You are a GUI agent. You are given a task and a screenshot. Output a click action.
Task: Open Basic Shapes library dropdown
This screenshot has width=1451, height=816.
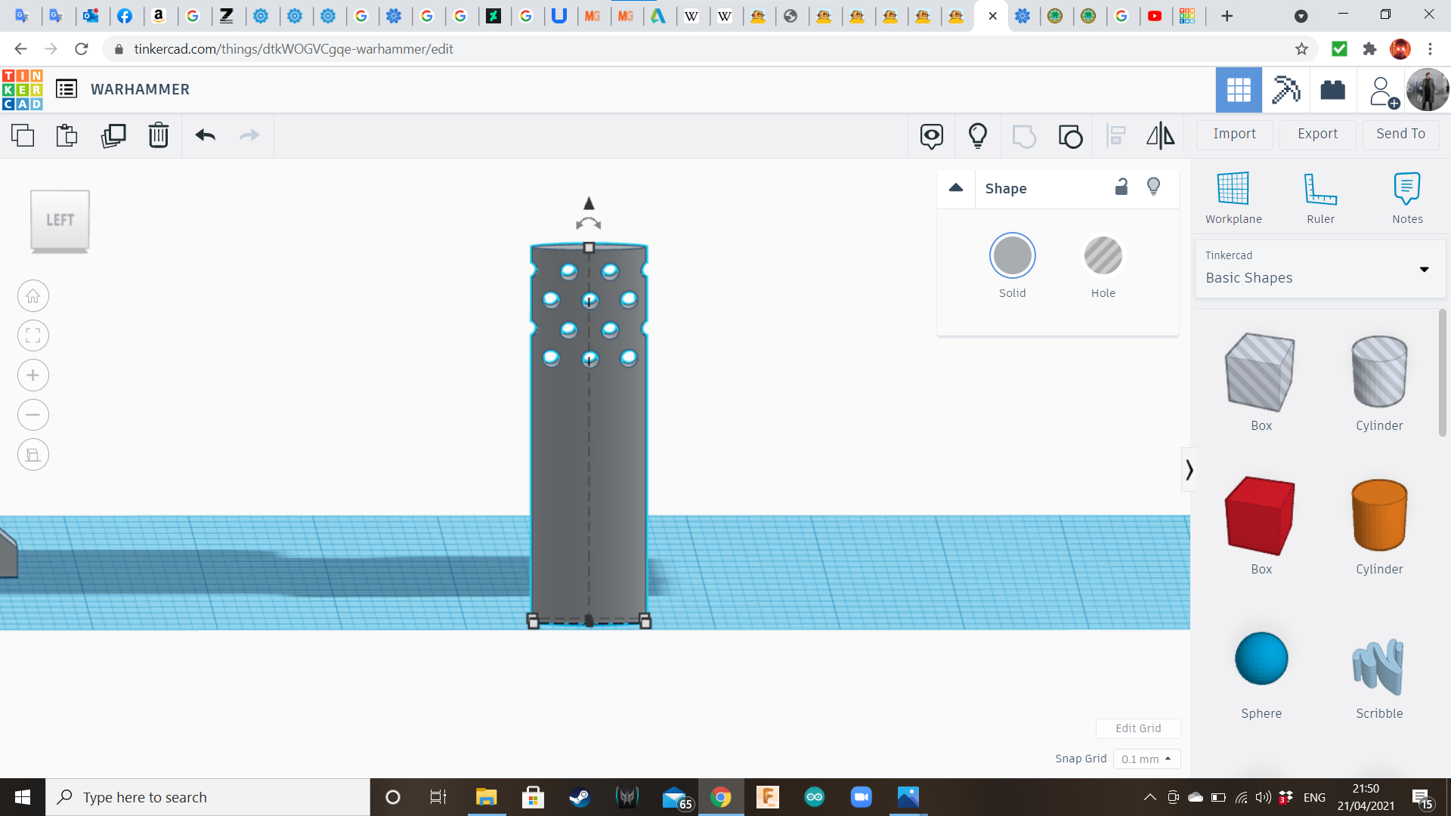point(1319,269)
